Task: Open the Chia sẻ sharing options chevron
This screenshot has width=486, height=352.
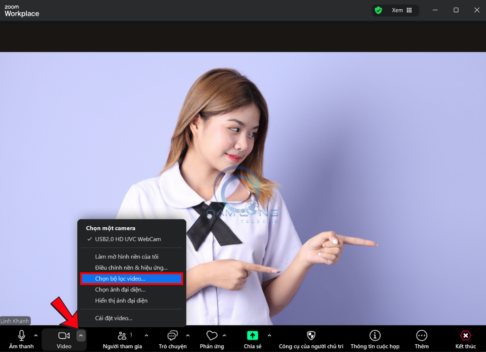Action: [269, 335]
